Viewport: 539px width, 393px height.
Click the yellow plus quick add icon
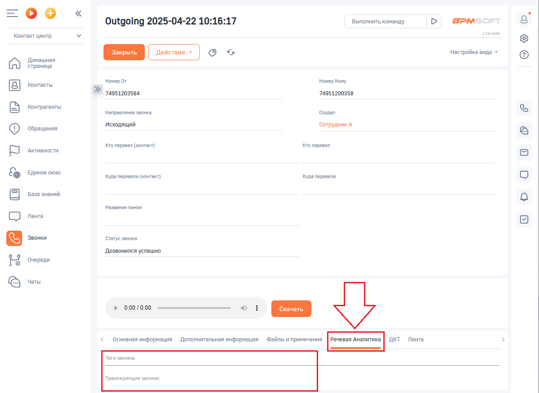[x=50, y=13]
